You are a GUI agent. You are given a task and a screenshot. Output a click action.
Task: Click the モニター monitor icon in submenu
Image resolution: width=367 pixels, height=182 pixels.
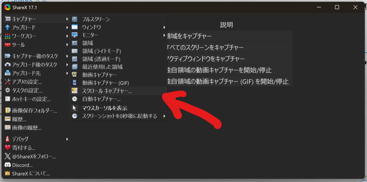pyautogui.click(x=75, y=35)
